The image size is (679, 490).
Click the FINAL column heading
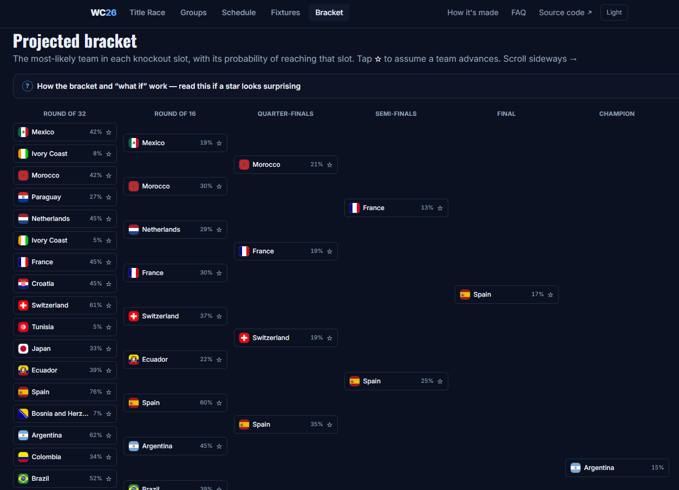[x=506, y=114]
